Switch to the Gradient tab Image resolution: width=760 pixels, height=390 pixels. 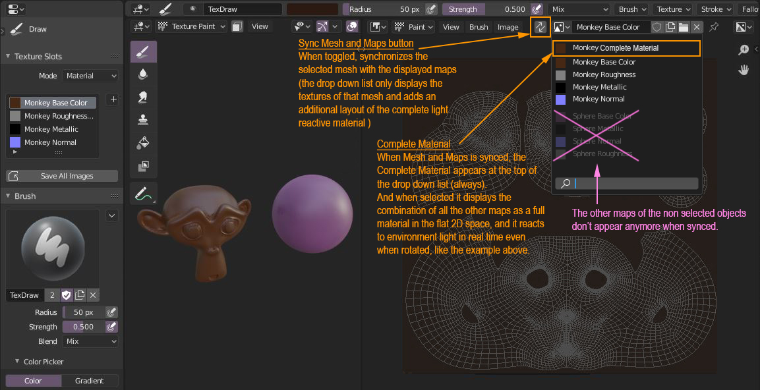coord(90,381)
